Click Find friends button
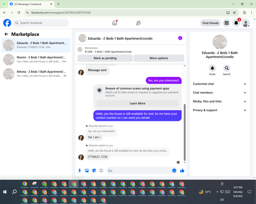 [210, 23]
